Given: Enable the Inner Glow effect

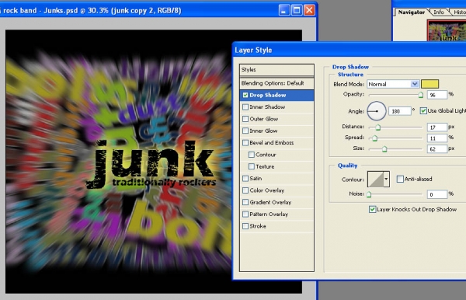Looking at the screenshot, I should point(245,131).
